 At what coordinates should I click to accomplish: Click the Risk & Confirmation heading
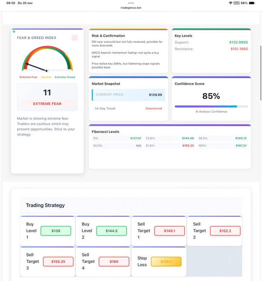[108, 36]
